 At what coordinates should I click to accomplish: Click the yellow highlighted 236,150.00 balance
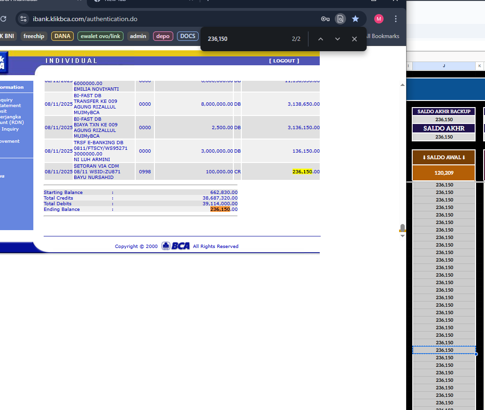[x=306, y=171]
